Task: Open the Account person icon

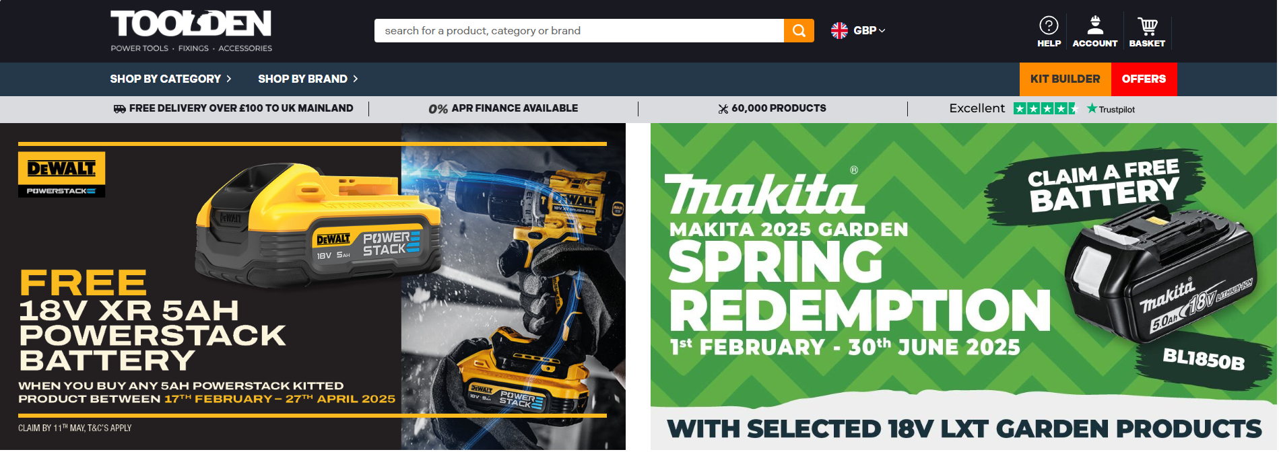Action: click(1095, 26)
